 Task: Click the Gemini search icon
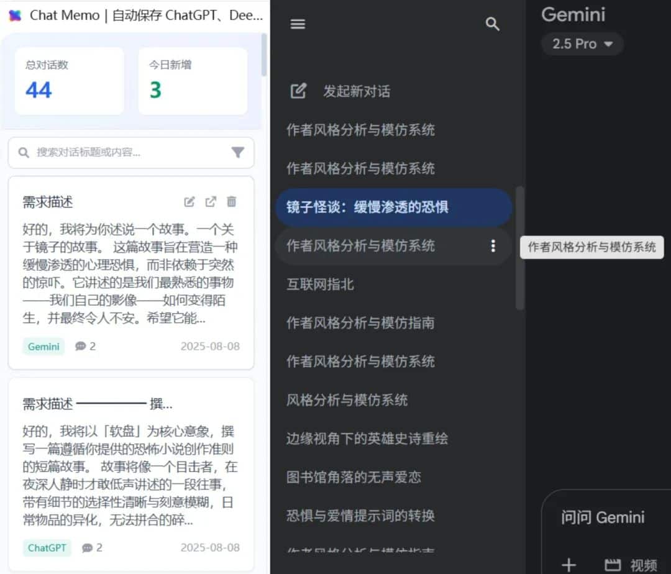click(x=492, y=24)
